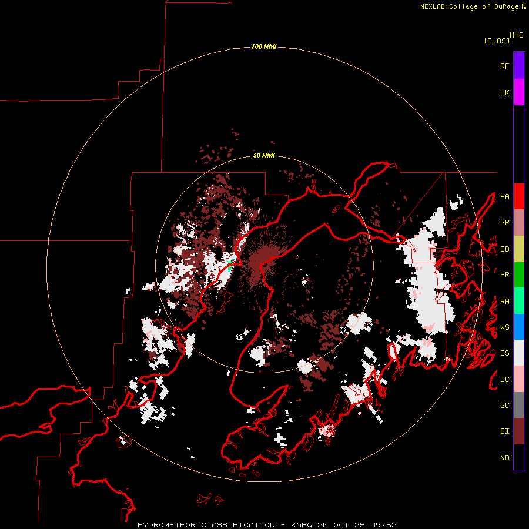This screenshot has width=529, height=529.
Task: Click the WS legend label
Action: pos(504,327)
